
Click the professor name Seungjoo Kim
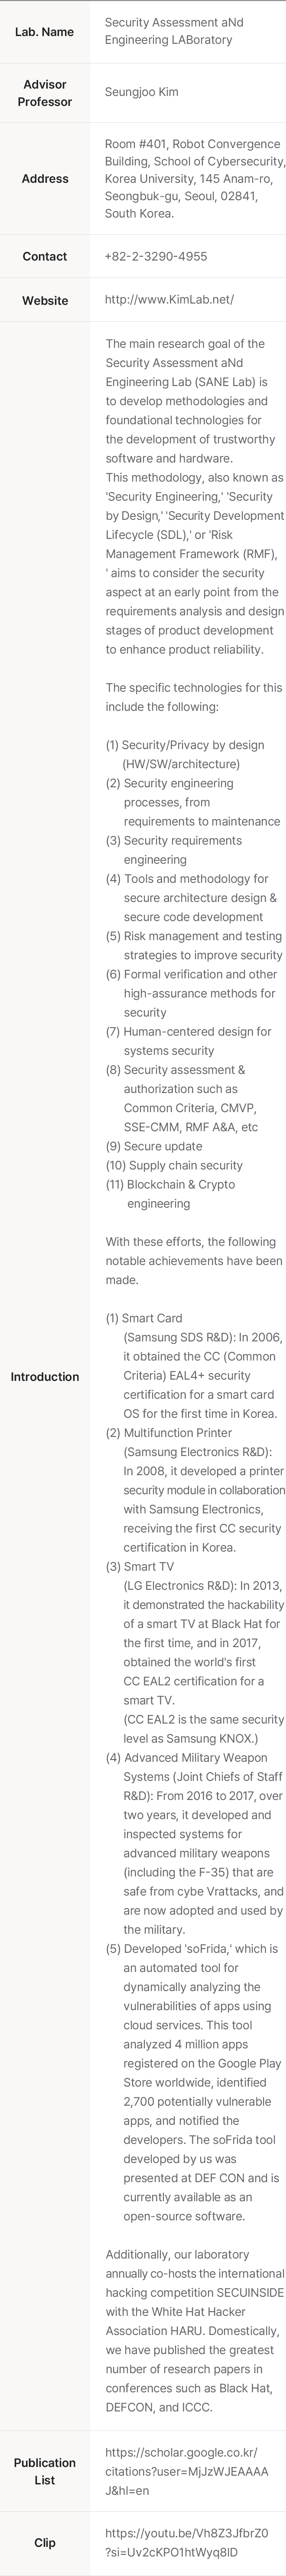[x=142, y=92]
